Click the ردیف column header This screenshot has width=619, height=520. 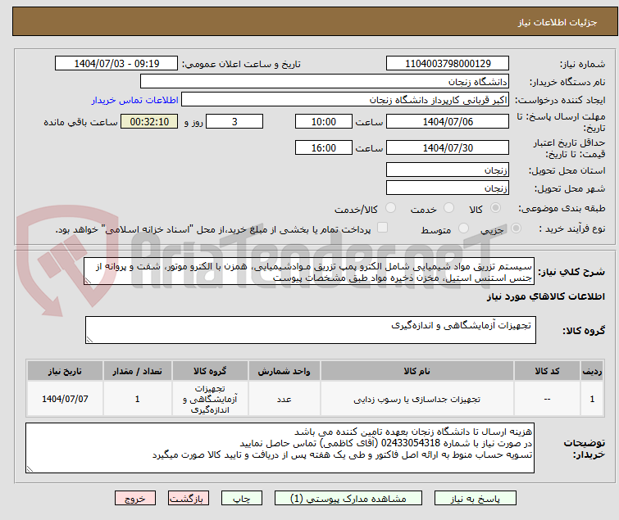592,371
